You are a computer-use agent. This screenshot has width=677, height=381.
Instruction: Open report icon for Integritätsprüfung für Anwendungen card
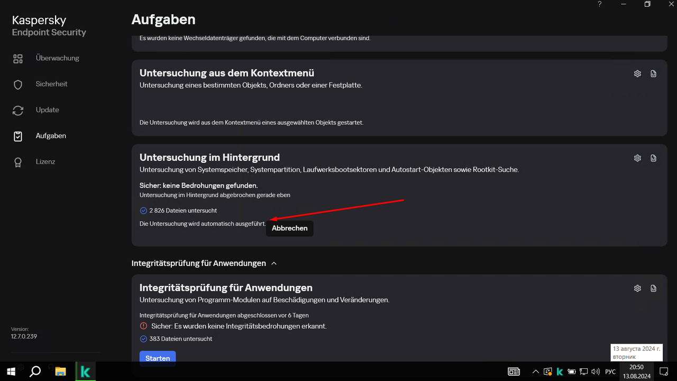tap(654, 289)
